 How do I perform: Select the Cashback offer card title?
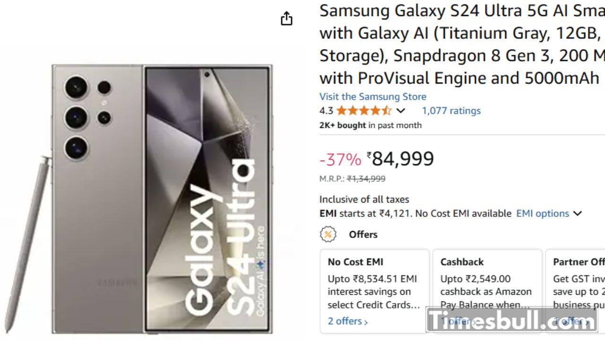point(462,262)
